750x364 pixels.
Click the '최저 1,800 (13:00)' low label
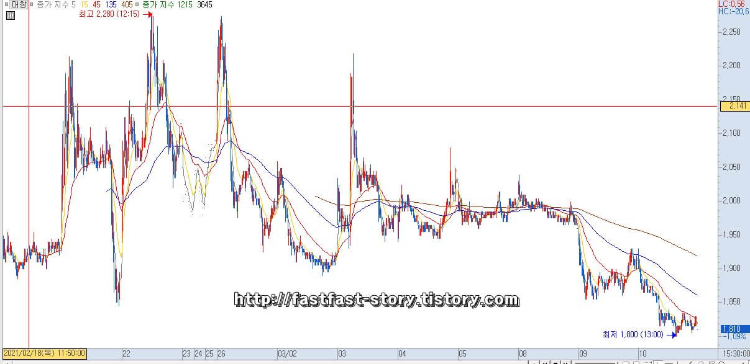633,335
